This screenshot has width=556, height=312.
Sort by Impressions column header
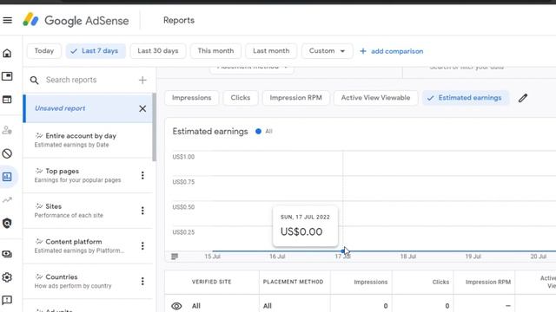click(x=371, y=282)
